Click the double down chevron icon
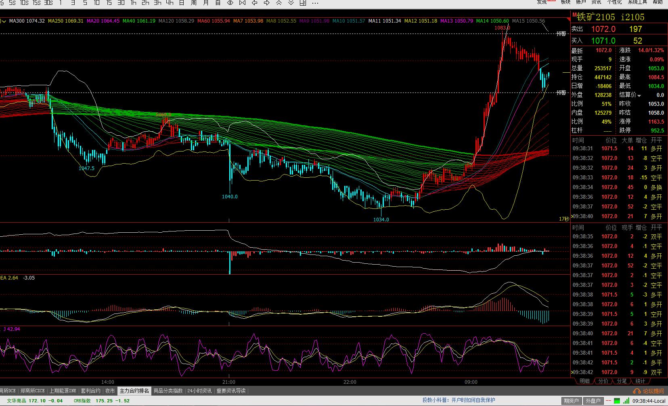Screen dimensions: 668x406 click(x=291, y=2)
